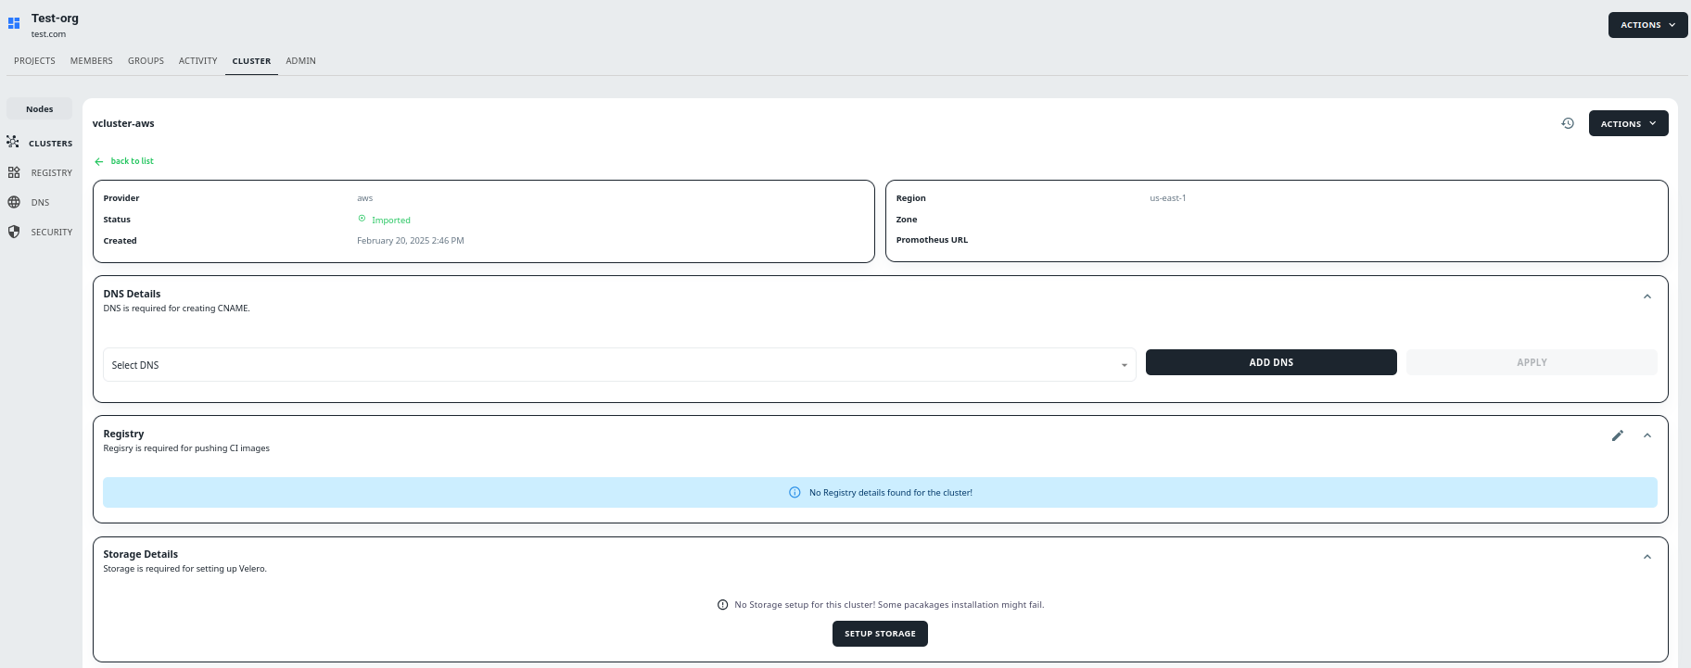The width and height of the screenshot is (1691, 668).
Task: Switch to the Projects tab
Action: 34,61
